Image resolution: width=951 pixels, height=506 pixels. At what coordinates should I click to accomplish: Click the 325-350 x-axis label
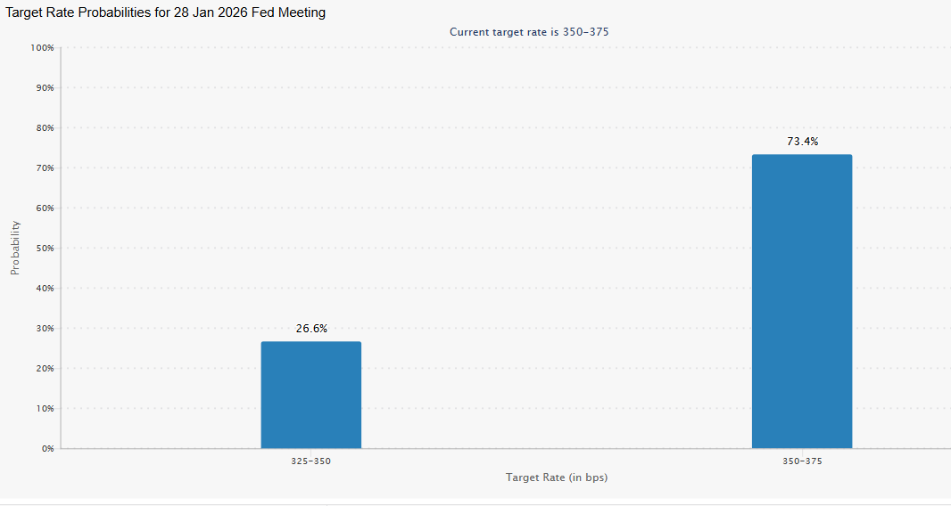311,462
